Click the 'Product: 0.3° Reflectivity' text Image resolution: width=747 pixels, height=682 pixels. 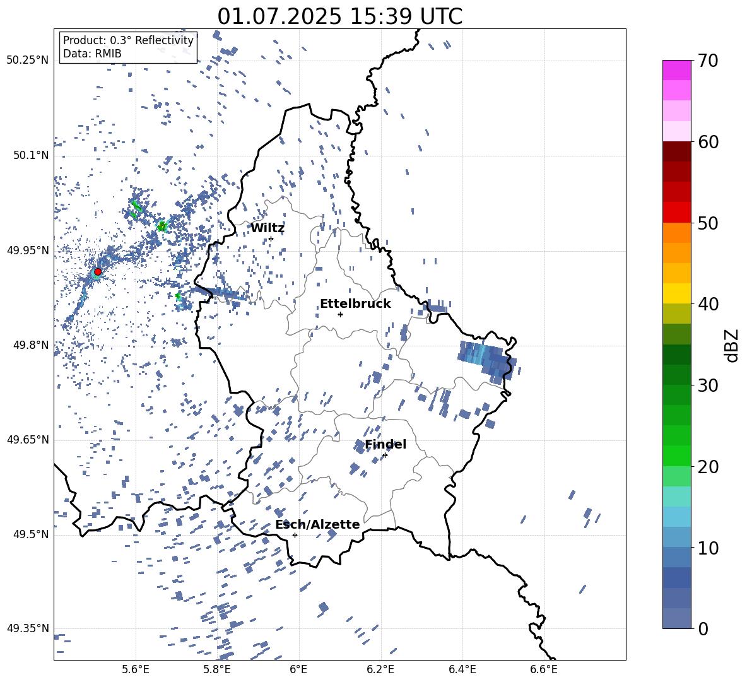[128, 40]
